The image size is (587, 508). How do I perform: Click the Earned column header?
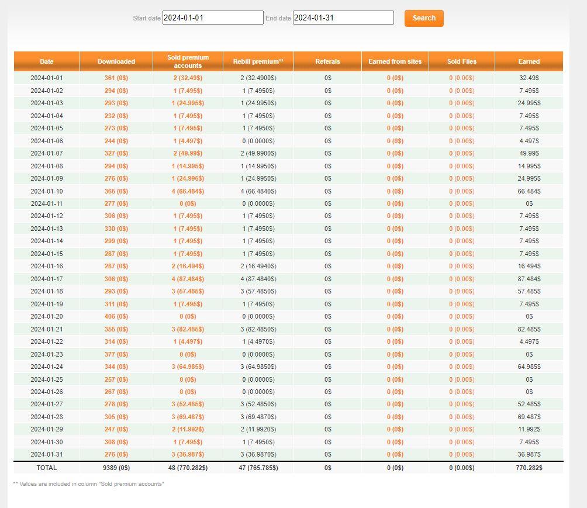pos(529,61)
